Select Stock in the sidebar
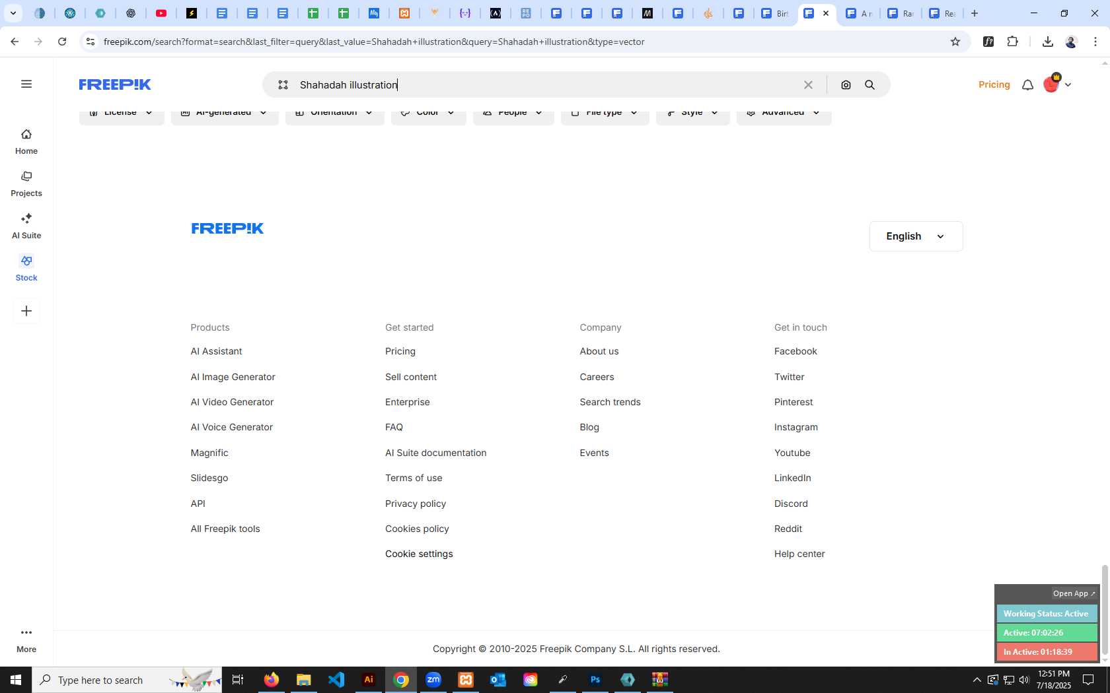Image resolution: width=1110 pixels, height=693 pixels. (x=26, y=269)
